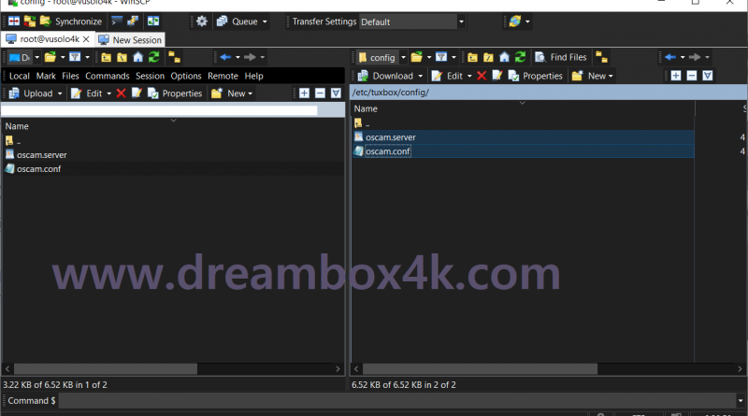Click the local panel's parent directory icon
The height and width of the screenshot is (416, 748).
pos(107,57)
